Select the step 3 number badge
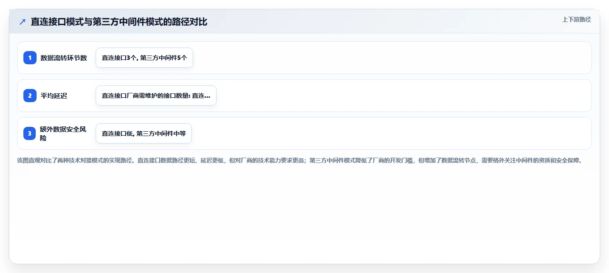This screenshot has width=609, height=273. click(x=30, y=133)
